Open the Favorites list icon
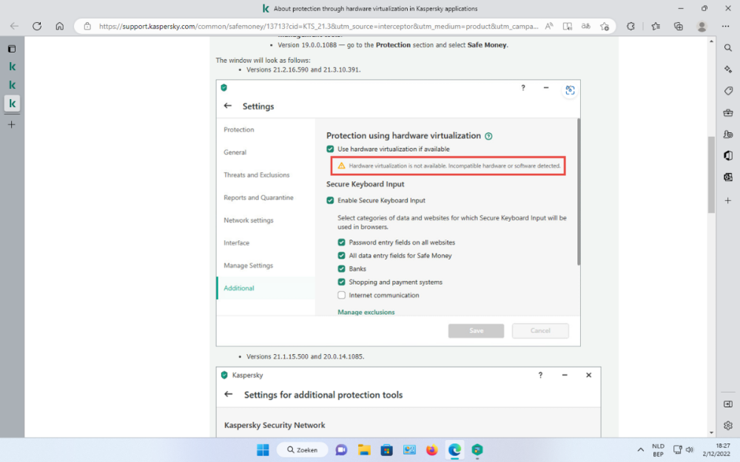Image resolution: width=740 pixels, height=462 pixels. point(656,27)
